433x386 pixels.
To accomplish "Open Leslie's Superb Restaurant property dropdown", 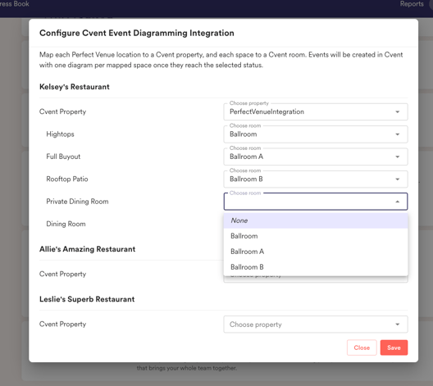I will point(316,325).
